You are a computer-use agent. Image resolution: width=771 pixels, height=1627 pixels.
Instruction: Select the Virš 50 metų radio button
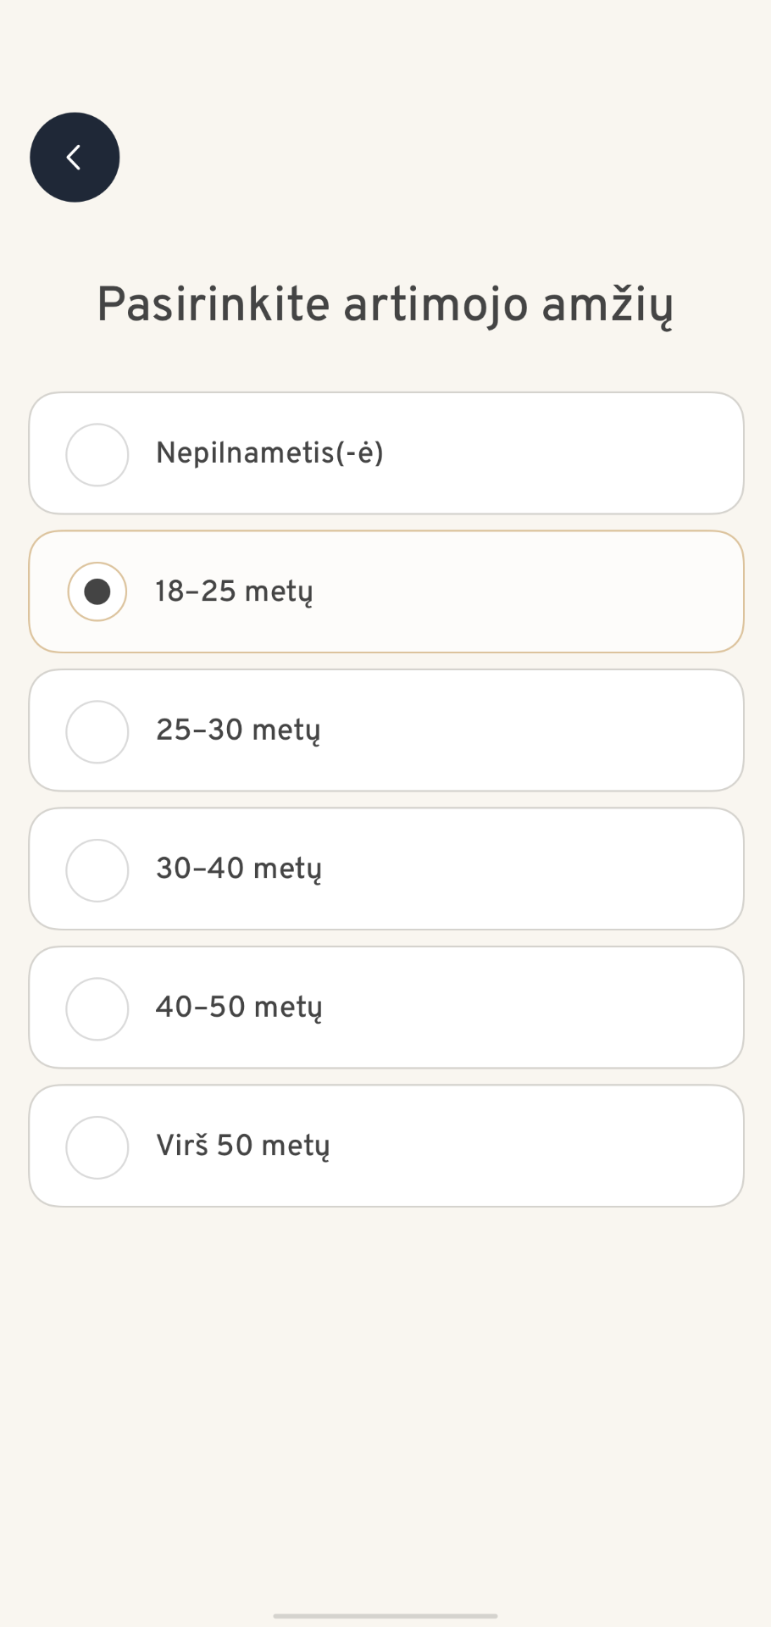pos(97,1146)
